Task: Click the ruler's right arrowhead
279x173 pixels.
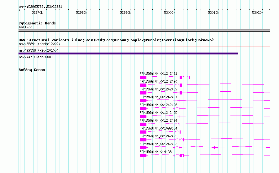Action: [269, 10]
